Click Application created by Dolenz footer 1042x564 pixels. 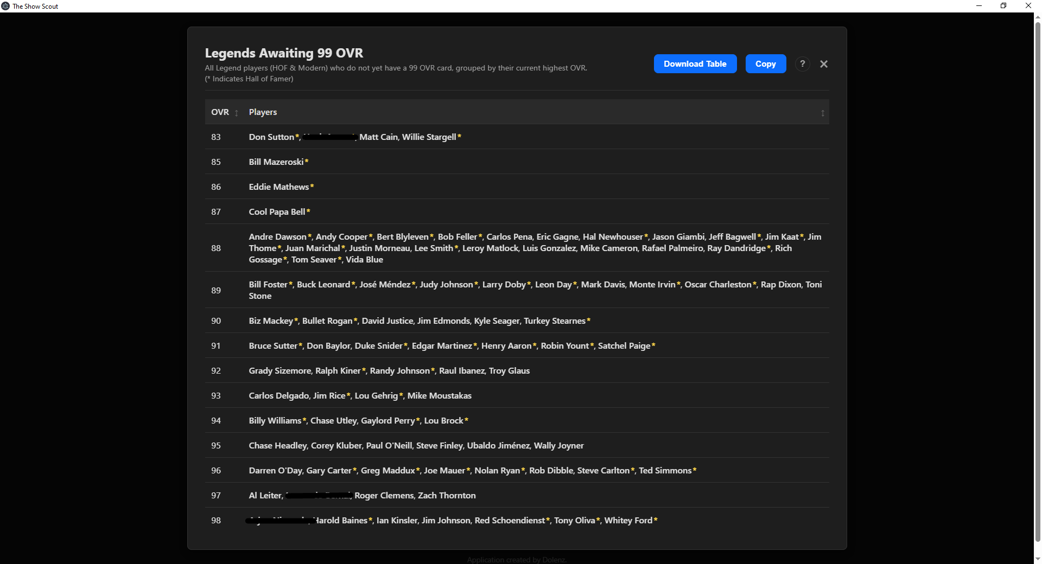click(x=517, y=560)
